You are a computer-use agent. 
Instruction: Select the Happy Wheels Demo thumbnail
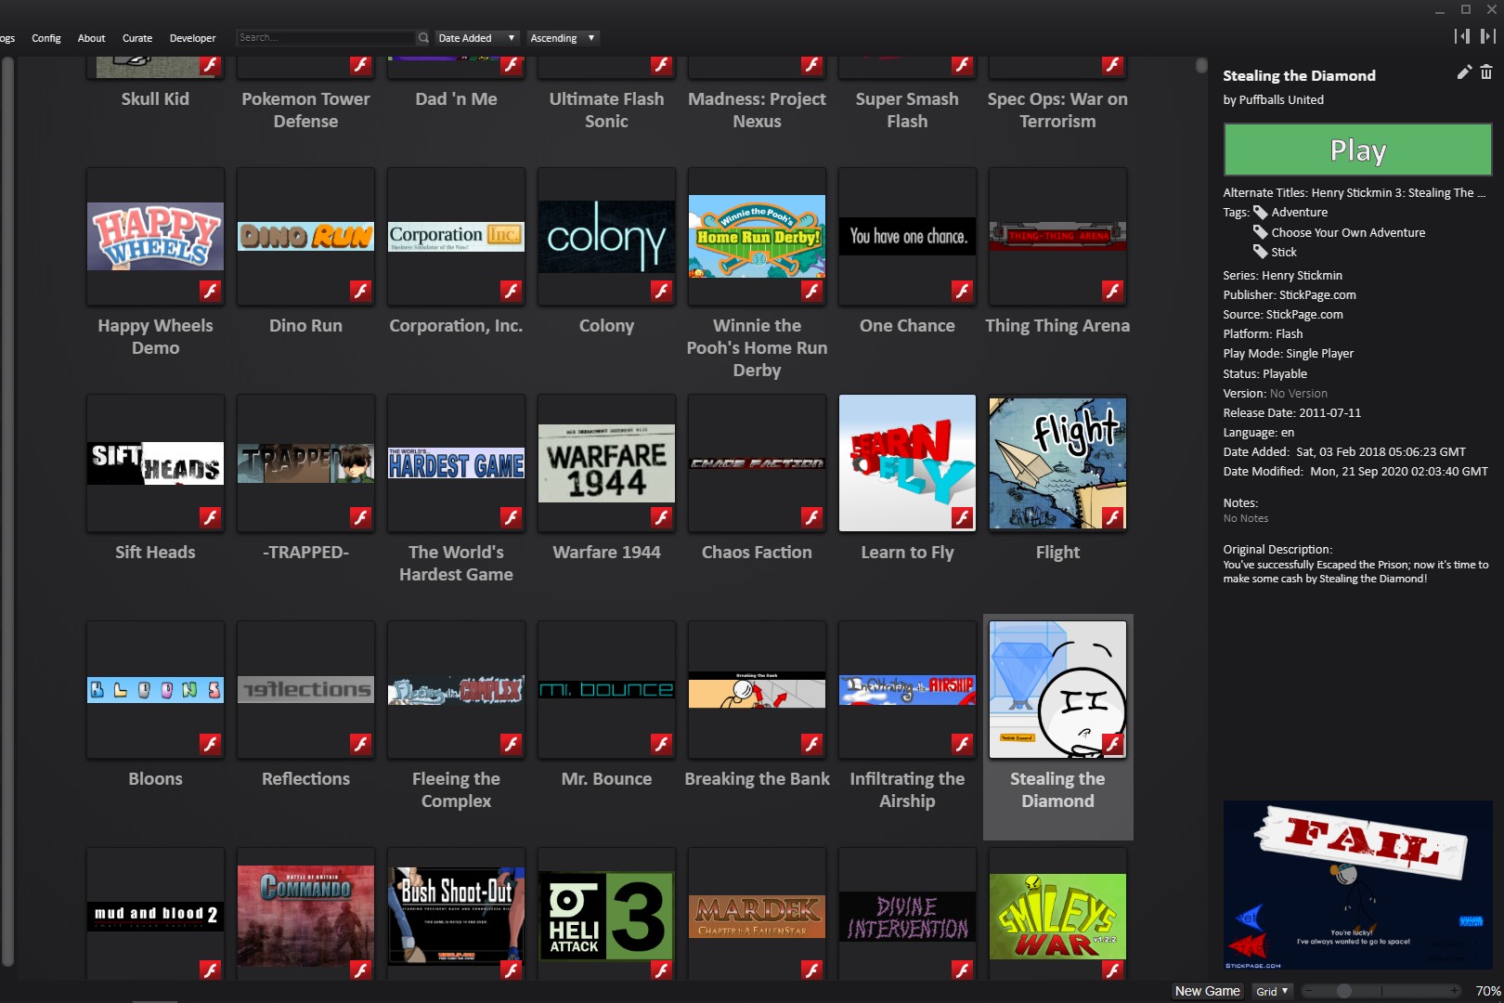tap(155, 238)
